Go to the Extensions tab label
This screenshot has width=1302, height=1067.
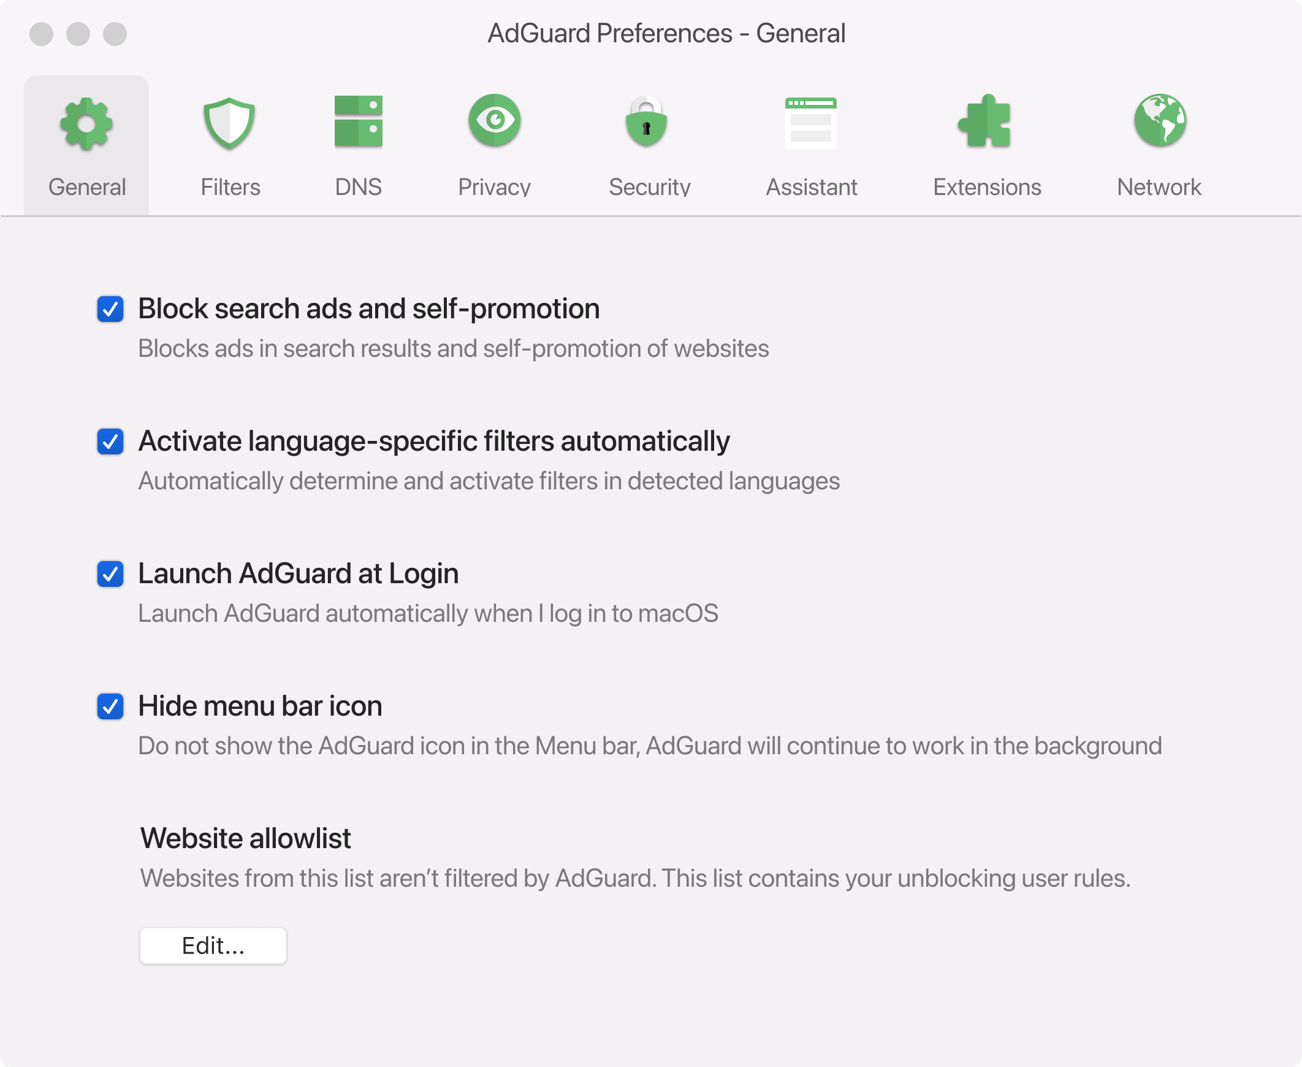point(987,187)
